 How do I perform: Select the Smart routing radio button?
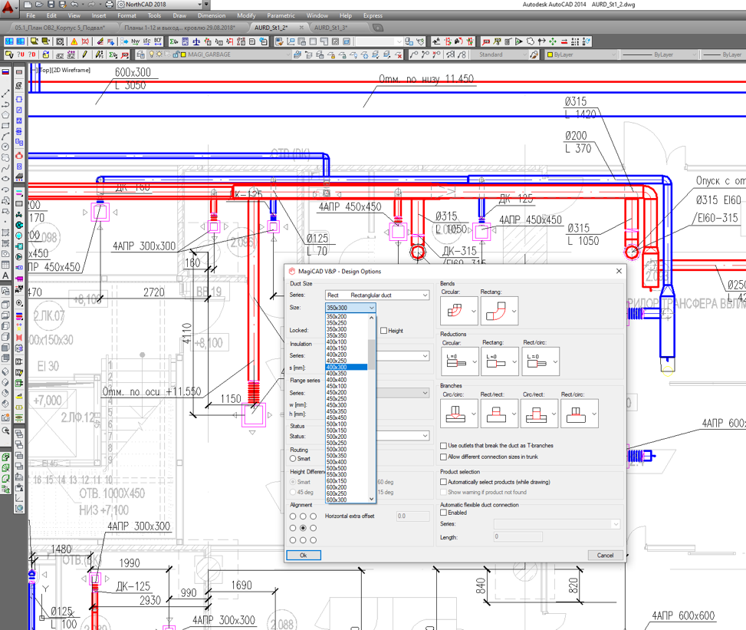(293, 459)
